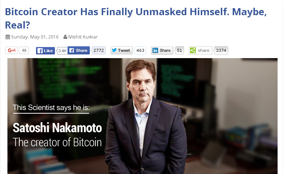Click the Satoshi Nakamoto text on the image
This screenshot has height=174, width=285.
coord(57,128)
